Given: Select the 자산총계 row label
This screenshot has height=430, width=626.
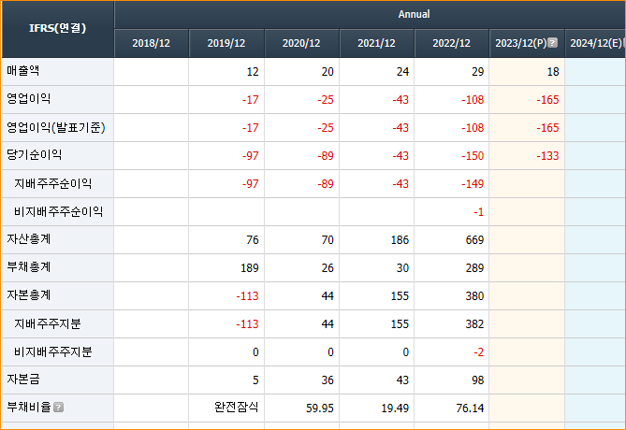Looking at the screenshot, I should (x=29, y=239).
